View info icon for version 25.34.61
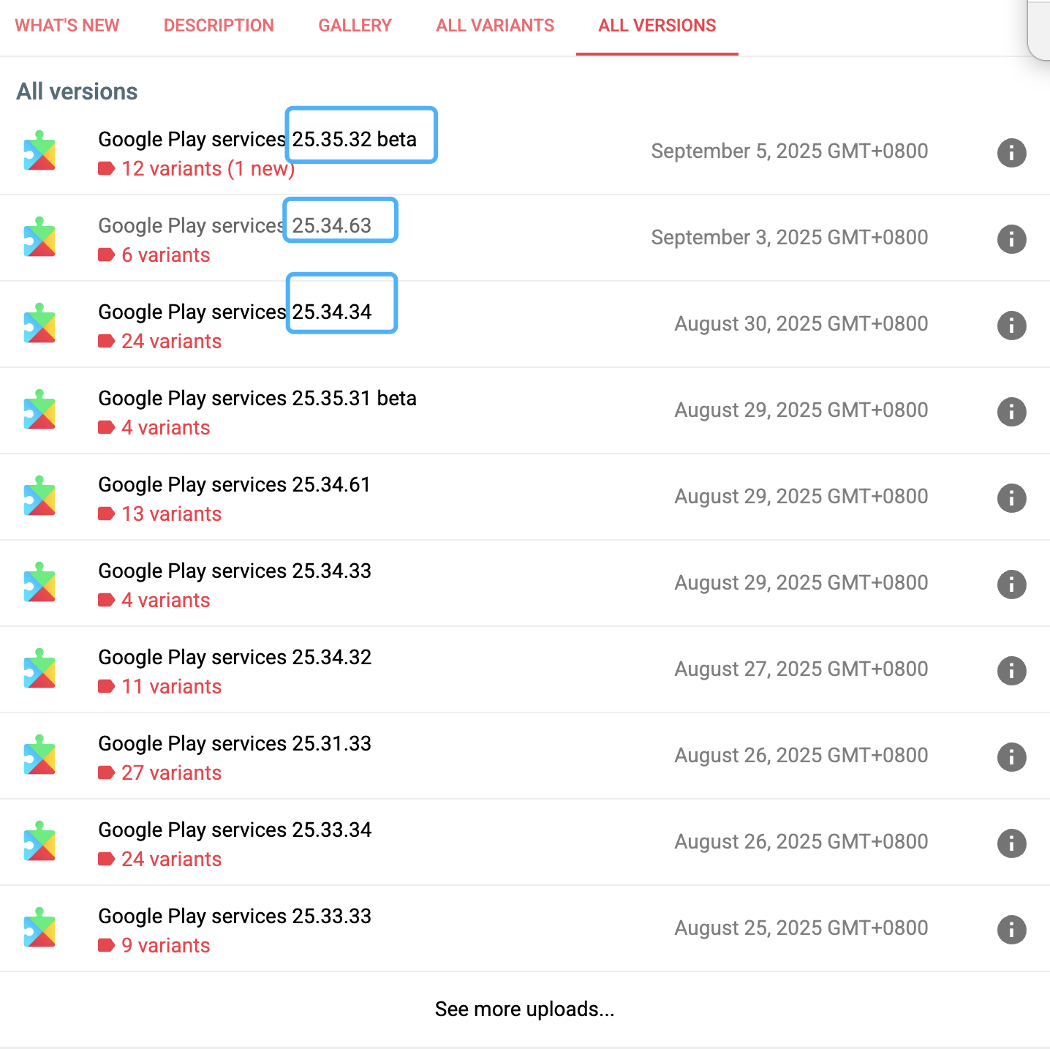Screen dimensions: 1050x1049 [x=1011, y=498]
